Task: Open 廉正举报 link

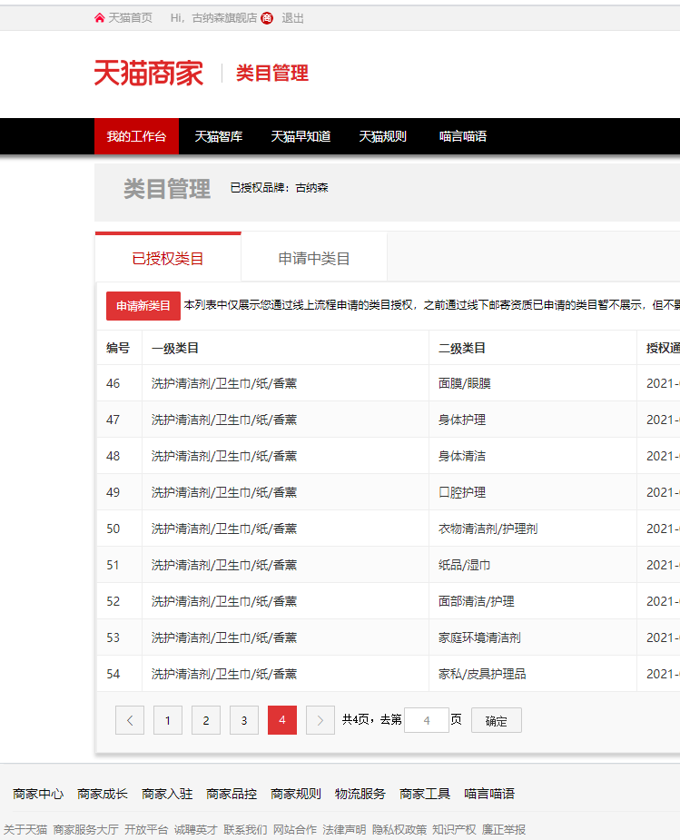Action: (x=504, y=829)
